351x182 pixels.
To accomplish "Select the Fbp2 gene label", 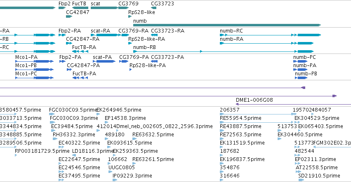I will (x=64, y=4).
